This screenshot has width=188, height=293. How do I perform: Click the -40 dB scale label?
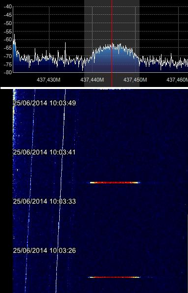click(x=8, y=6)
